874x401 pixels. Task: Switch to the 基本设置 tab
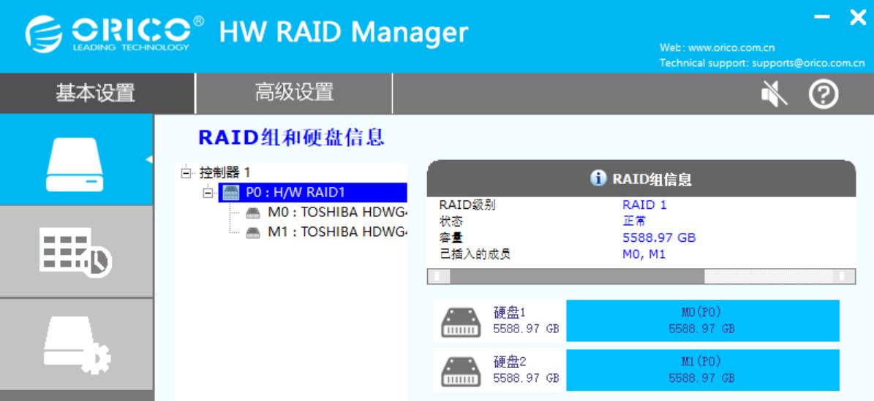(96, 93)
